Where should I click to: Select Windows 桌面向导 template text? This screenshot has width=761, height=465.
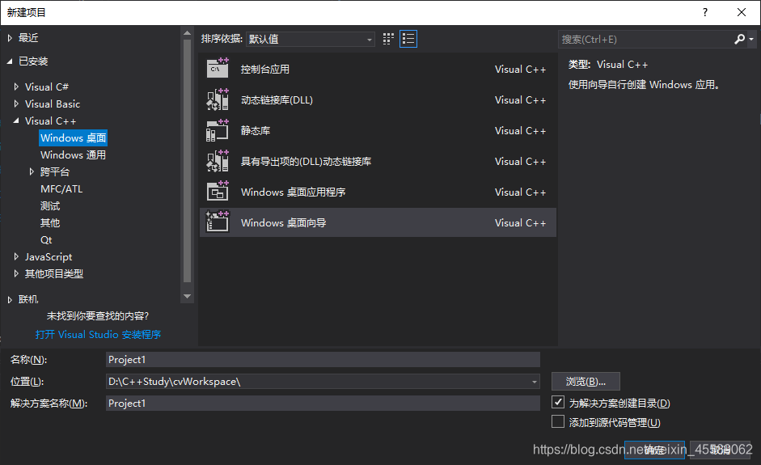pos(283,222)
